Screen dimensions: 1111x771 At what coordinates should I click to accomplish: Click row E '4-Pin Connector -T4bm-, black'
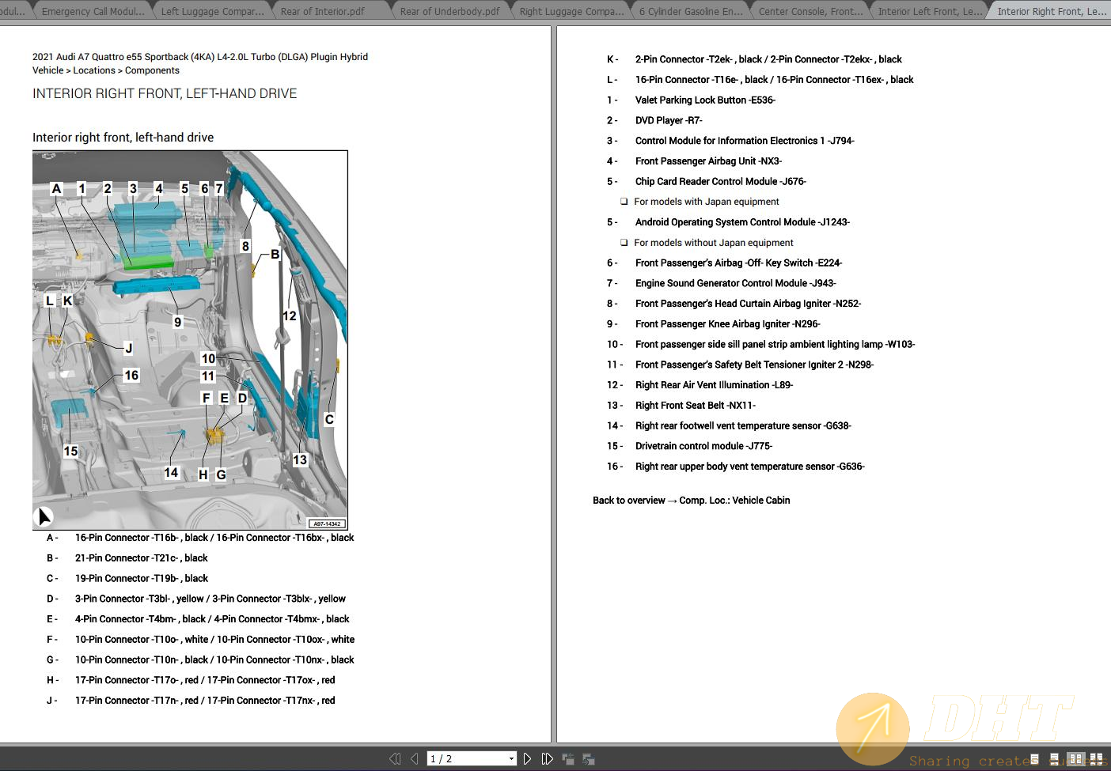coord(198,619)
